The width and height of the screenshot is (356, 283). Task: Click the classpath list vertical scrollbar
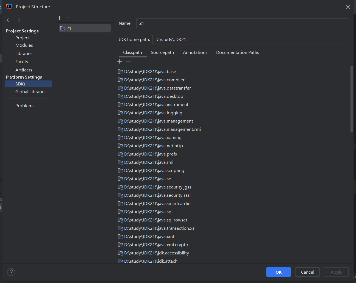click(352, 99)
